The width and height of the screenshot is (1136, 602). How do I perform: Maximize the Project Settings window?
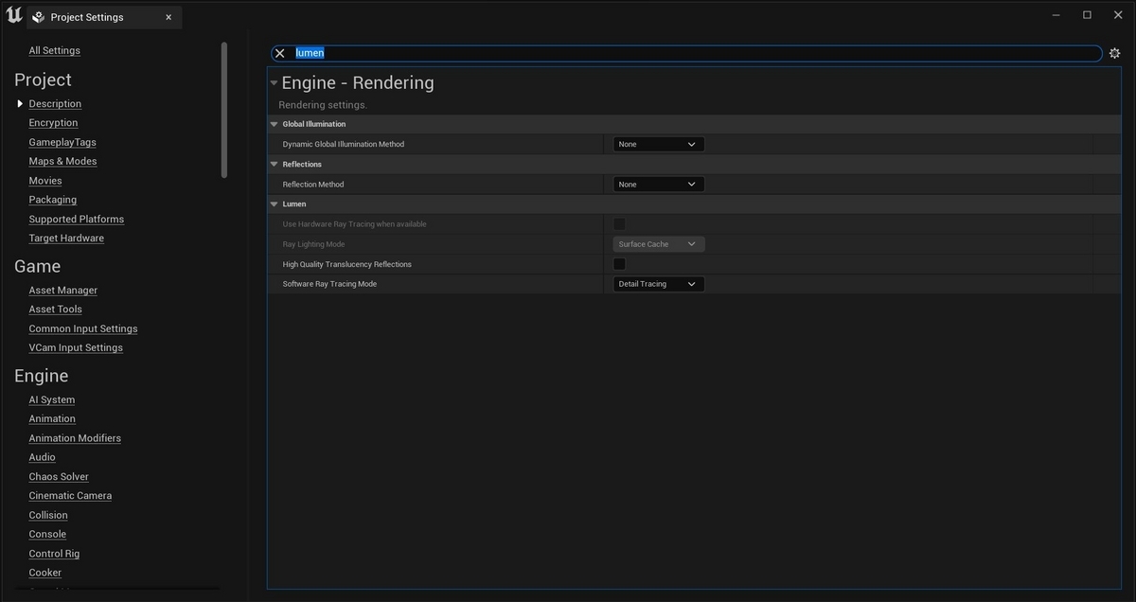1087,15
